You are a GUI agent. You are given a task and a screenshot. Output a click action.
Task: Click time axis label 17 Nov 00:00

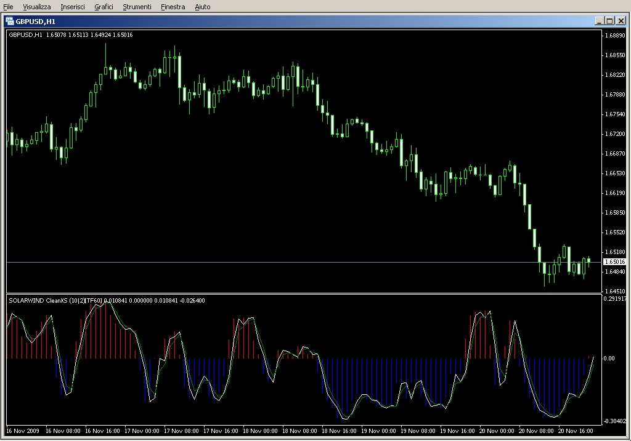click(142, 431)
